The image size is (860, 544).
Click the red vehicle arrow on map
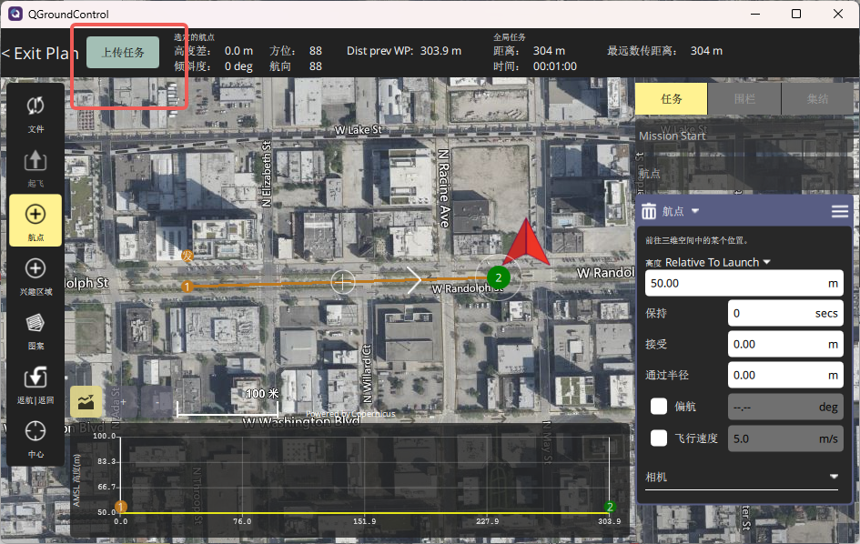tap(527, 244)
